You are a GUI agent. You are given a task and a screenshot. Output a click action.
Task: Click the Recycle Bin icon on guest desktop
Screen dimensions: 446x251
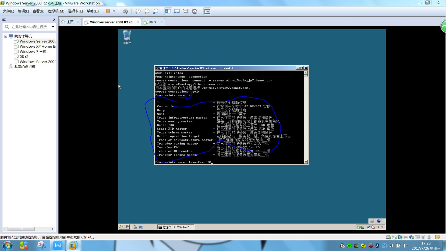click(127, 37)
